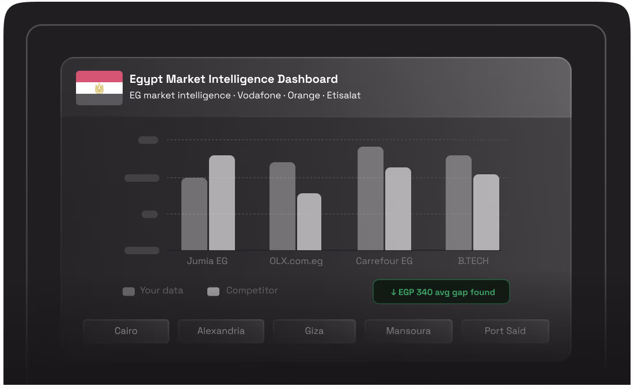Click the Egypt Market Intelligence Dashboard title
Screen dimensions: 634x390
[234, 79]
